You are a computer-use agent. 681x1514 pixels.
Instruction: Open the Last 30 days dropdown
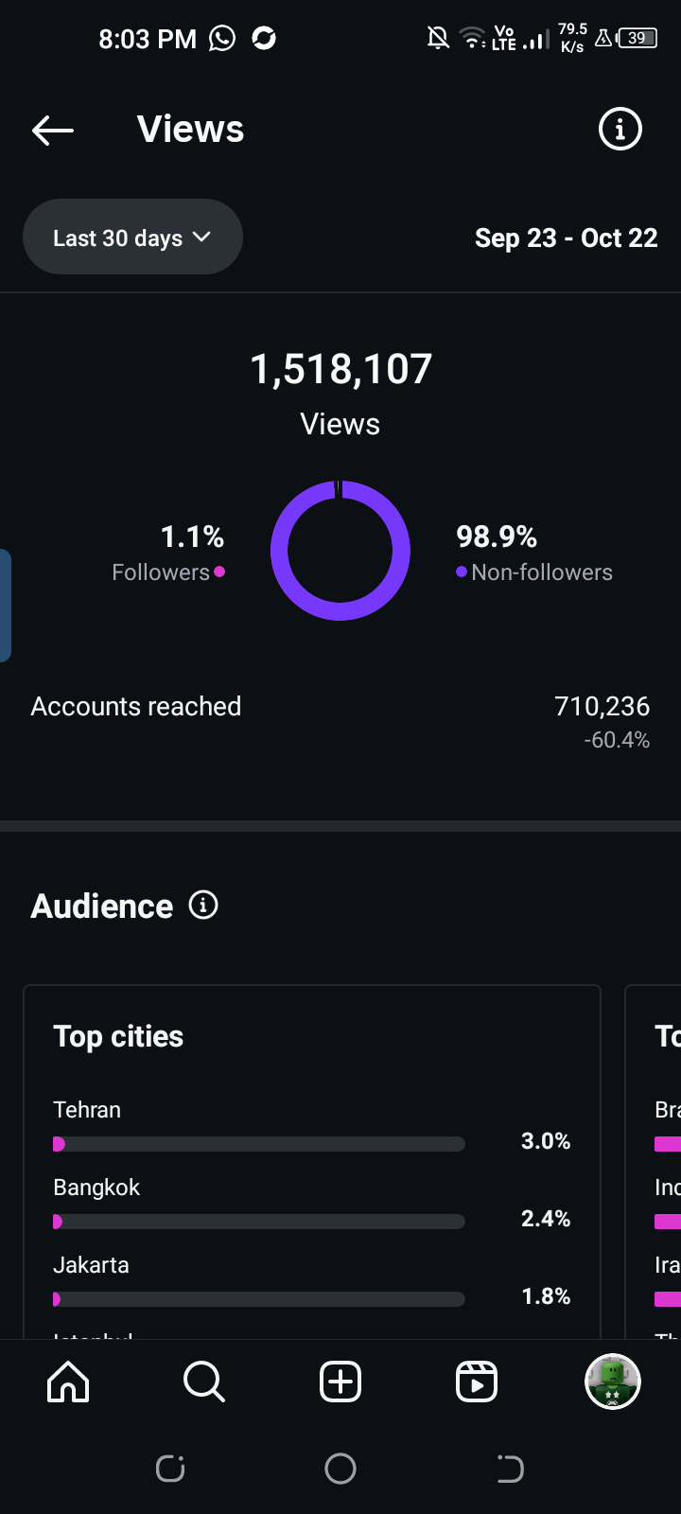click(132, 238)
